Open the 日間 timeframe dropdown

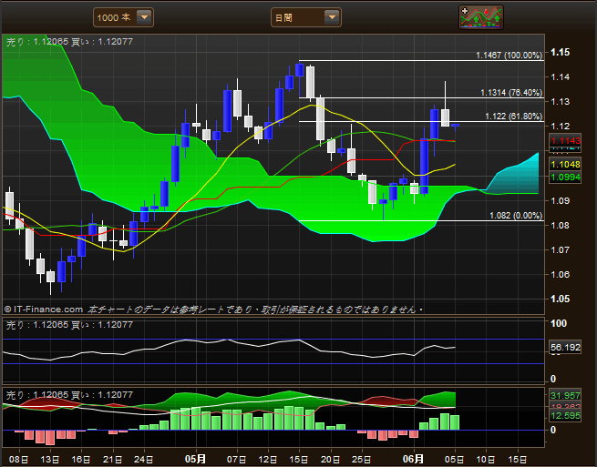click(x=305, y=17)
